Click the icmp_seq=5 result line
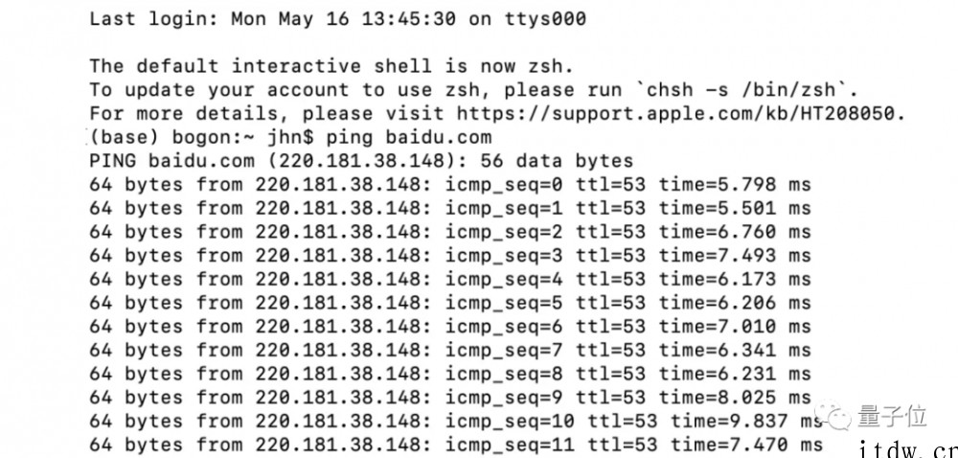The image size is (958, 458). coord(450,303)
